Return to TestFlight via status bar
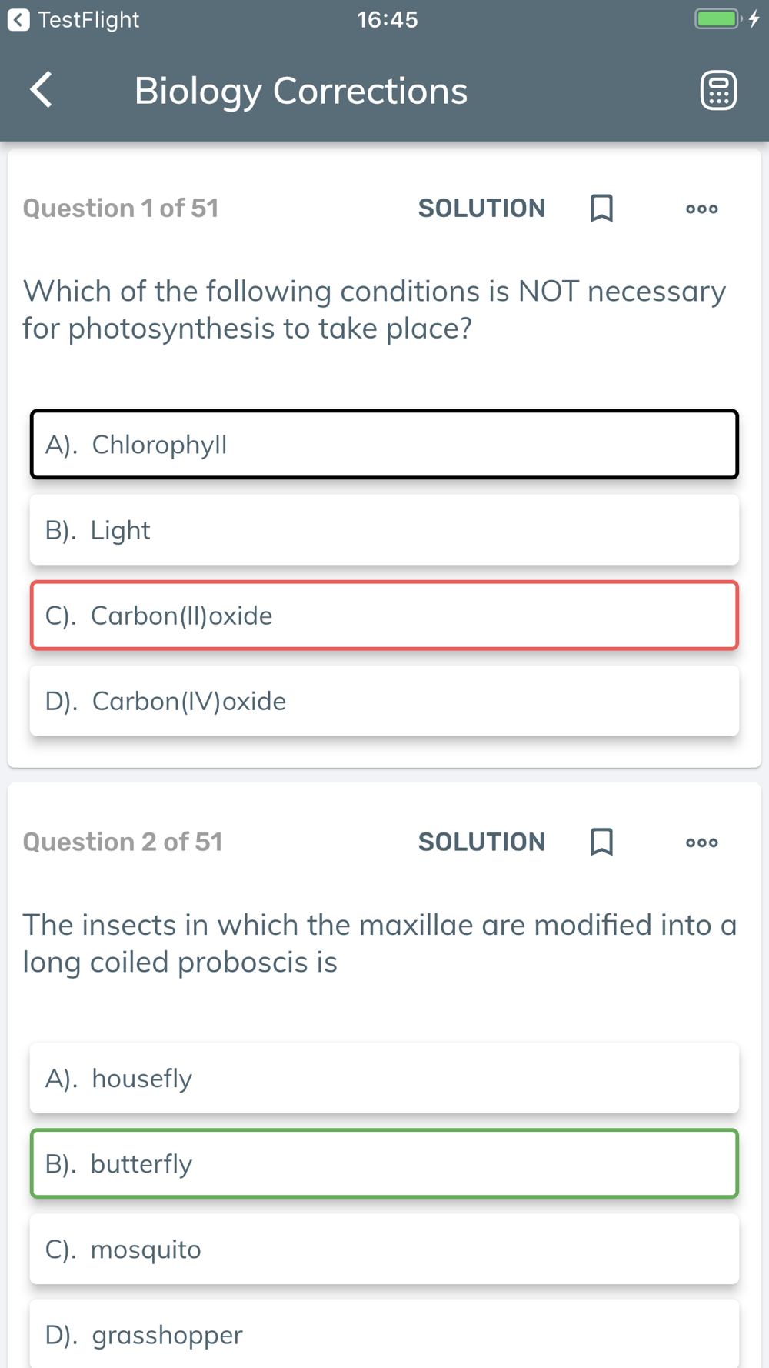The image size is (769, 1368). (x=74, y=19)
